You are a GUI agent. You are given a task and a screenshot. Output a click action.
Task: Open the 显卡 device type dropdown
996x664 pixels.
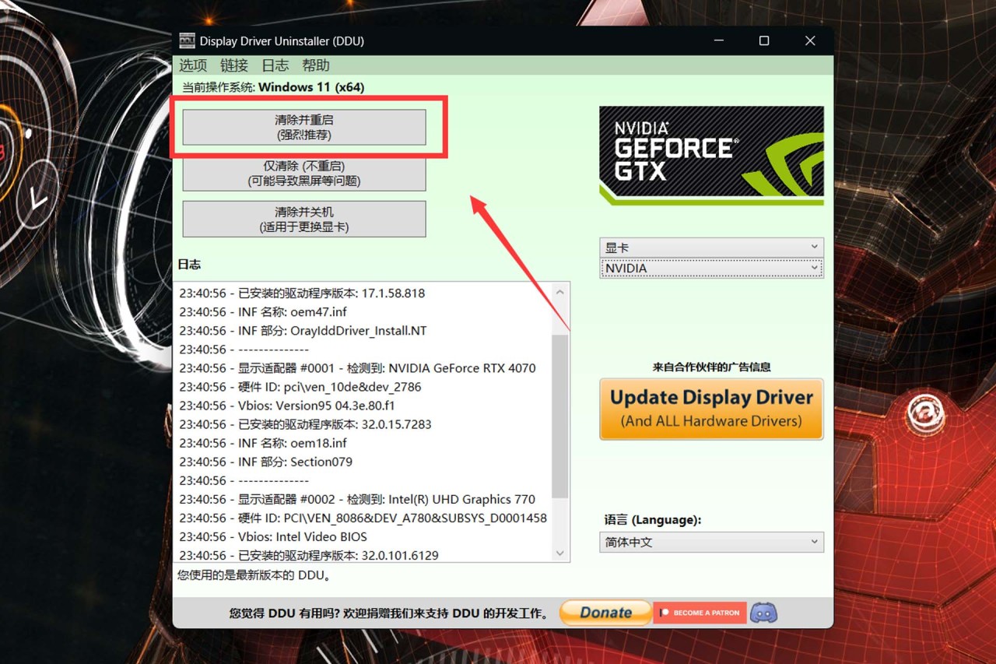pyautogui.click(x=711, y=248)
